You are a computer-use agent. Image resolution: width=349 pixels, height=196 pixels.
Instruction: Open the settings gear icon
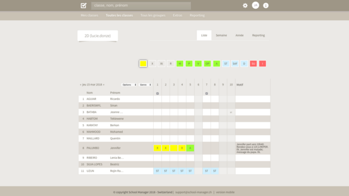coord(245,5)
